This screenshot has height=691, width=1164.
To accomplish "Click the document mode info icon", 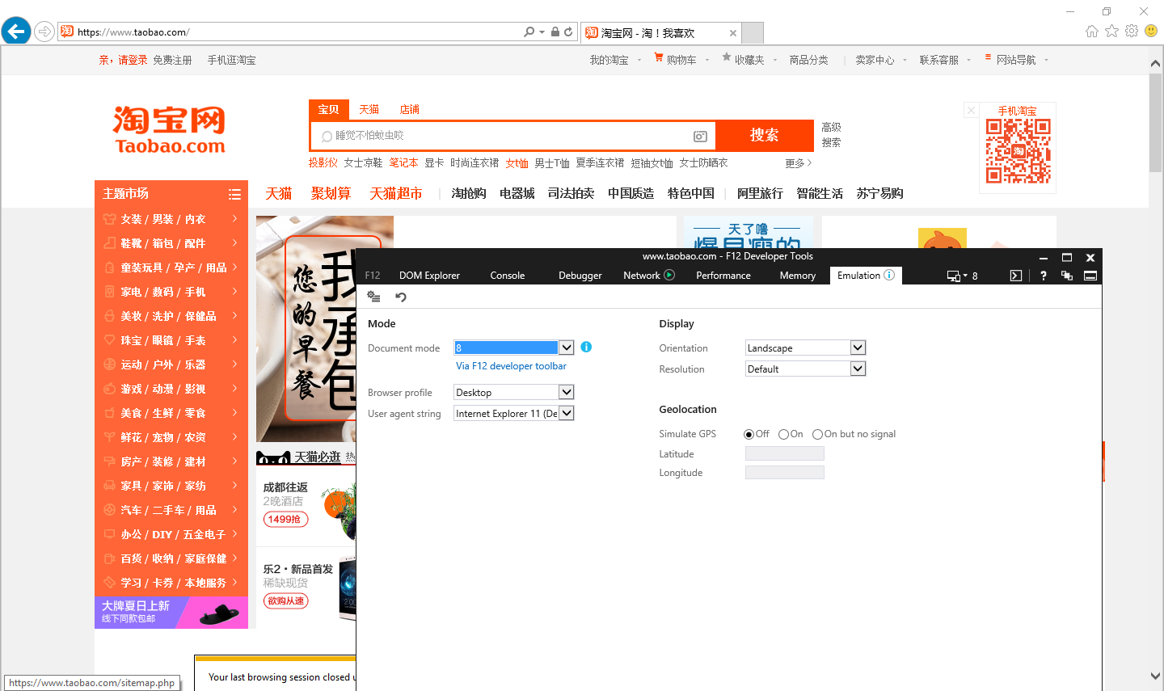I will [586, 347].
